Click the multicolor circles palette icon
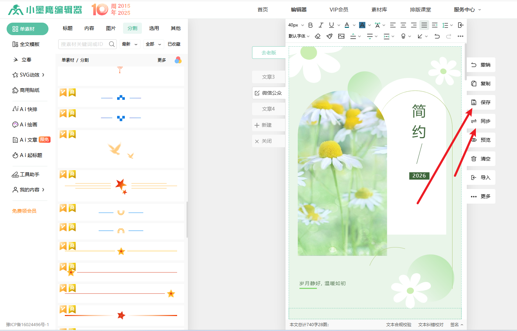The width and height of the screenshot is (517, 331). pyautogui.click(x=178, y=60)
